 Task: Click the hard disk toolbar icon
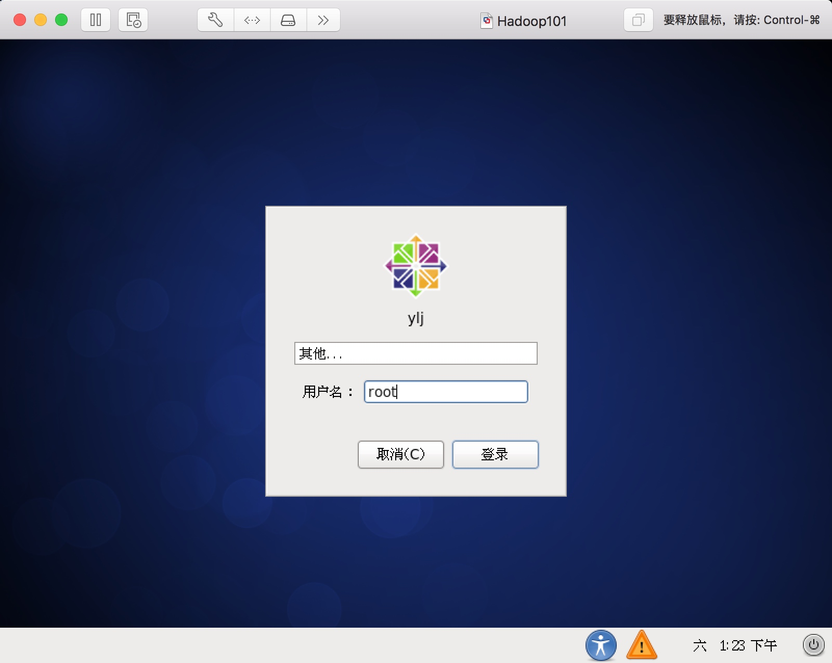[288, 20]
